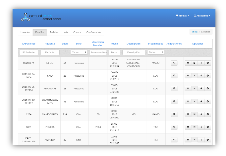View the PRUEBA study with eye icon

tap(188, 127)
